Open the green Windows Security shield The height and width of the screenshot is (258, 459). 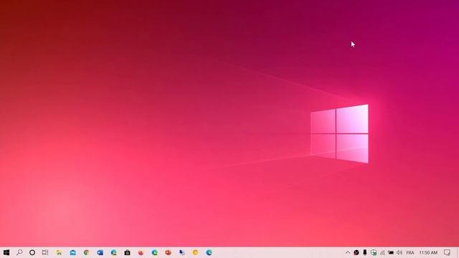pyautogui.click(x=374, y=252)
